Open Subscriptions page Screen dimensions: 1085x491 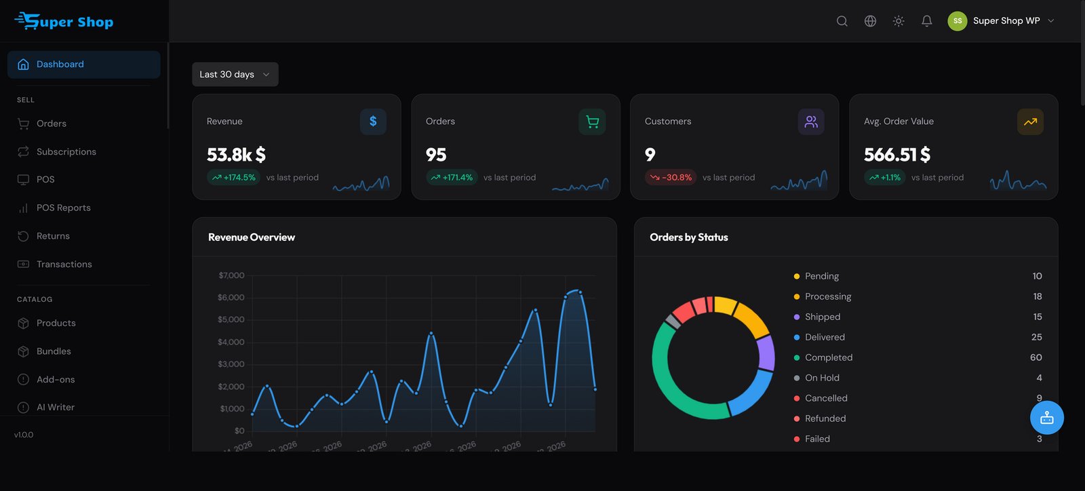pyautogui.click(x=83, y=152)
